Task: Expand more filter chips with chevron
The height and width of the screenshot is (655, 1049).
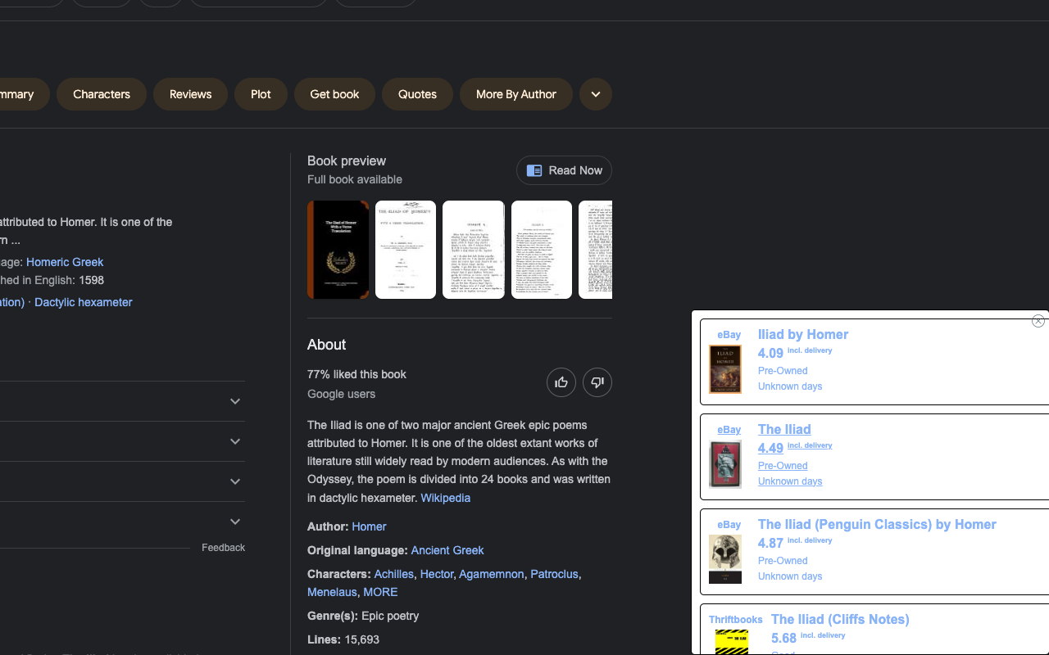Action: 596,94
